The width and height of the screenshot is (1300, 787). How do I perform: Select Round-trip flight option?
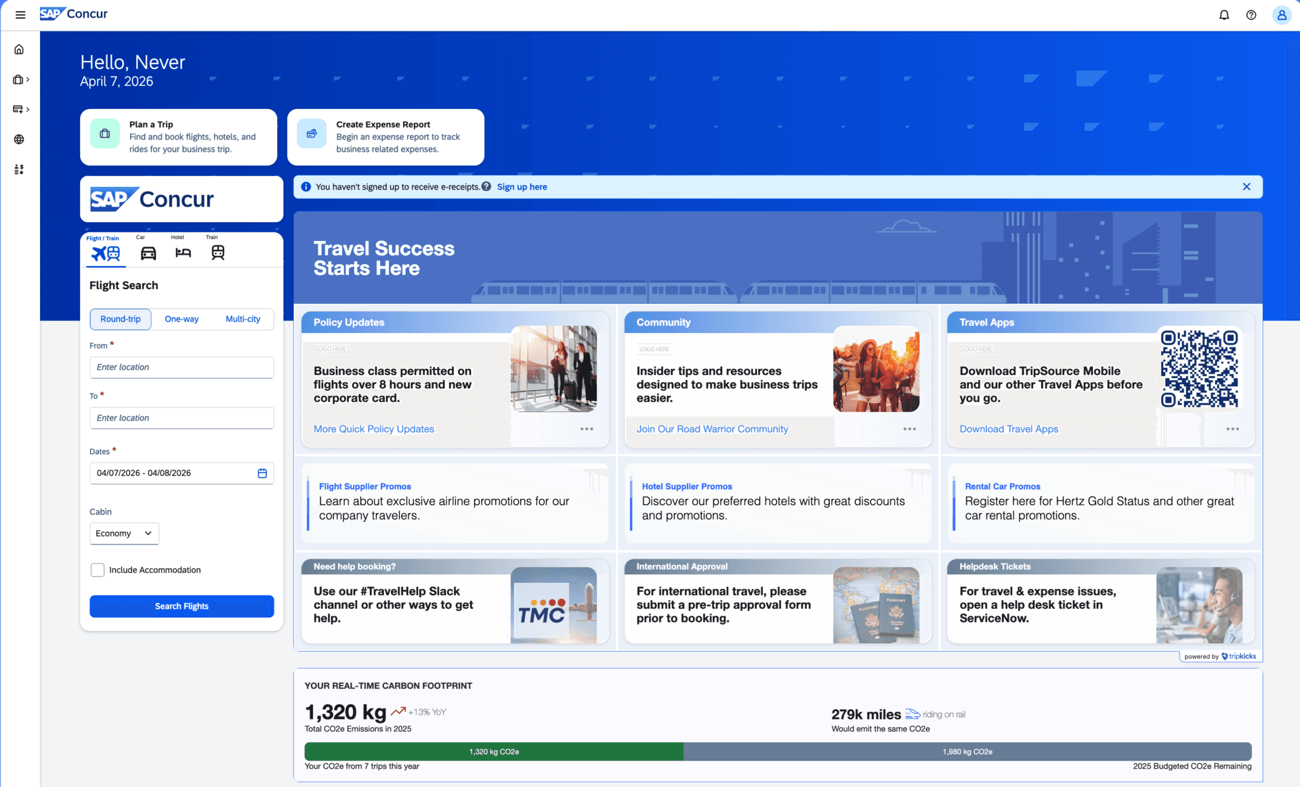click(x=121, y=319)
